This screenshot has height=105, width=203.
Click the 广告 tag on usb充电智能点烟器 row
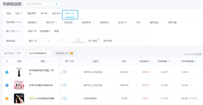click(x=64, y=99)
